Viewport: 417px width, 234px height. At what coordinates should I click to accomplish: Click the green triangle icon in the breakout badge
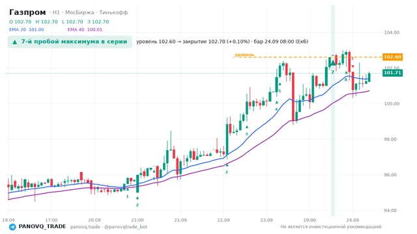tap(15, 42)
